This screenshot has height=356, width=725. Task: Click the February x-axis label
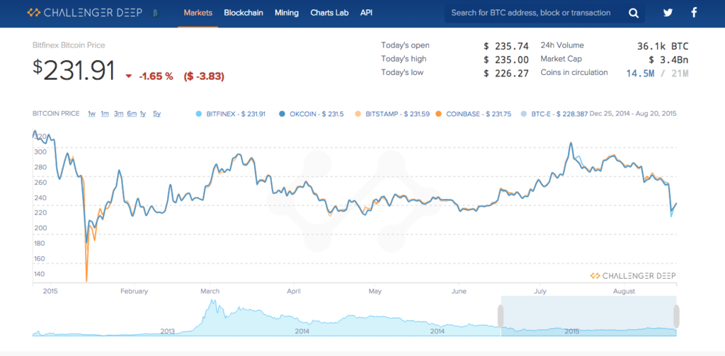(134, 292)
